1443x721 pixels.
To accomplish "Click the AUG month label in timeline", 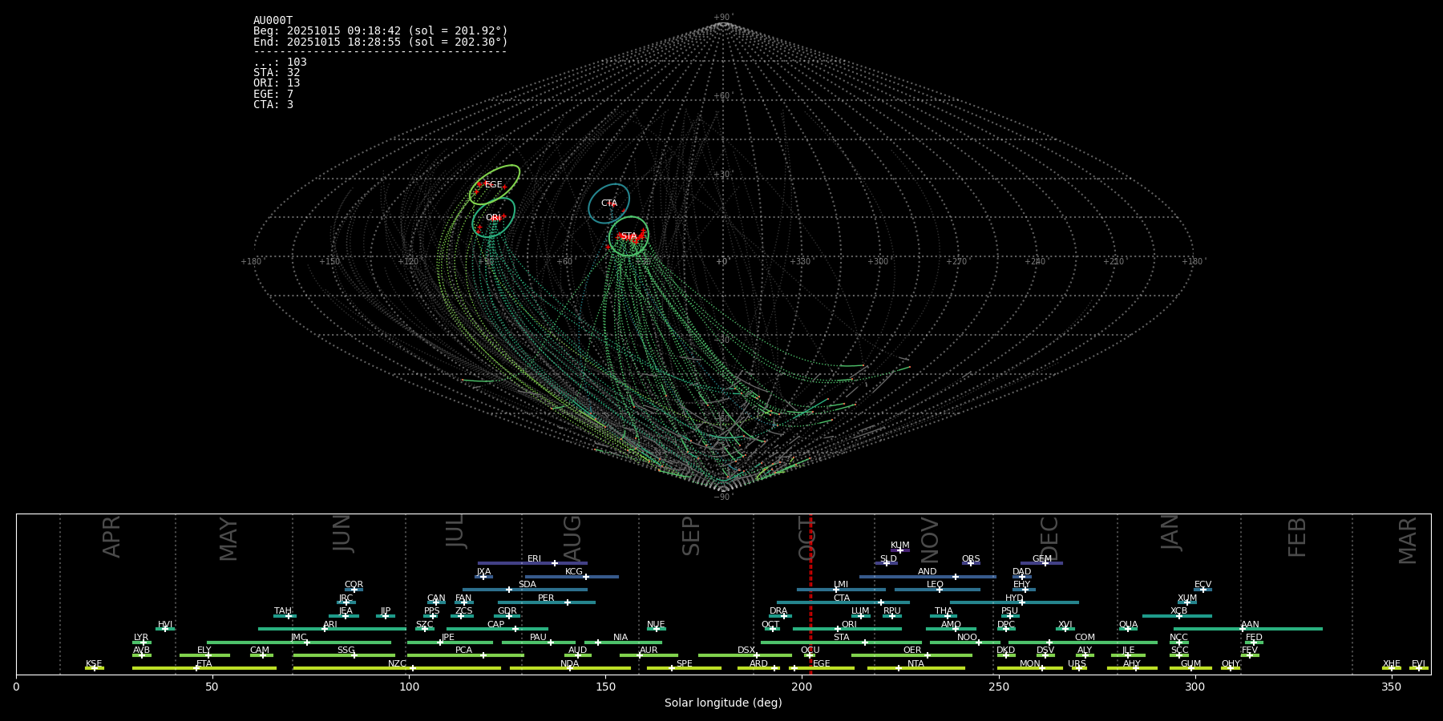I will click(x=572, y=538).
